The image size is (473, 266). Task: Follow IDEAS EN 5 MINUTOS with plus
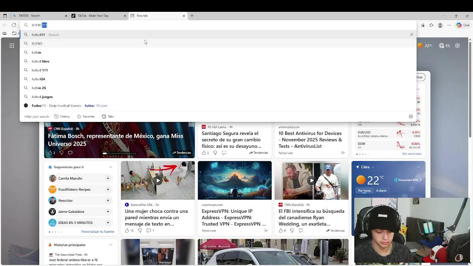[108, 222]
